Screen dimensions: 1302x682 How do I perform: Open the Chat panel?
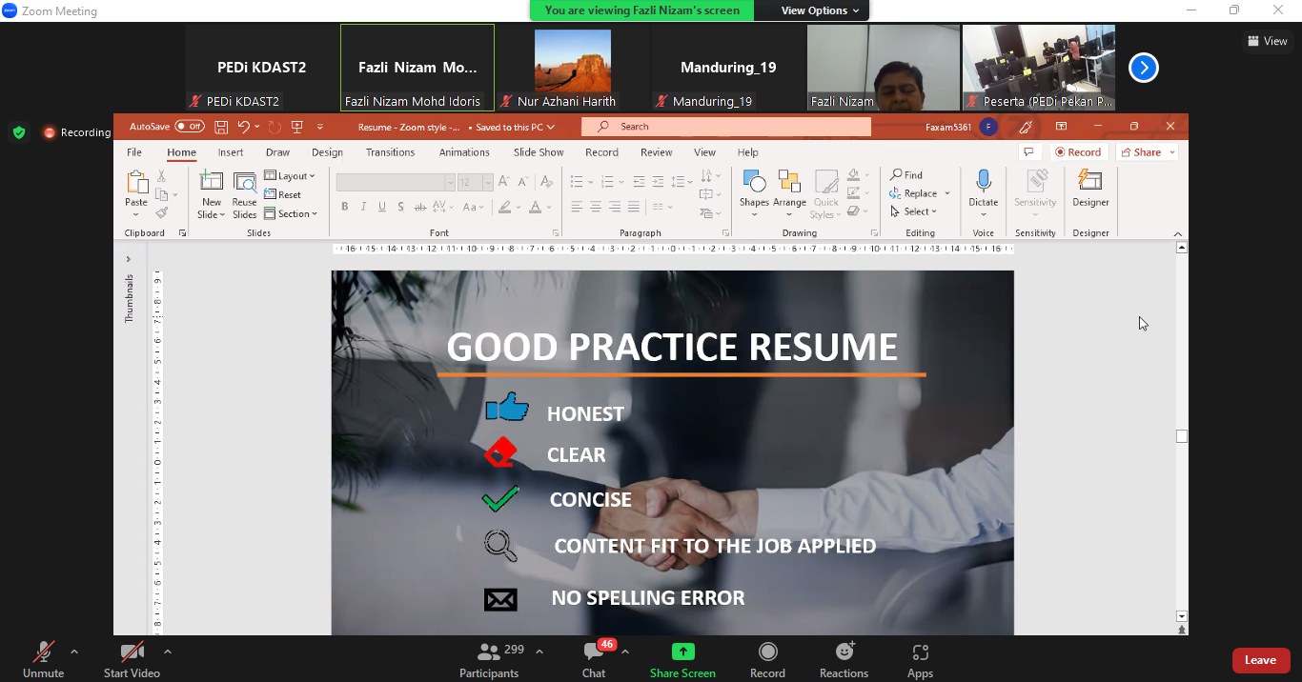(x=594, y=652)
